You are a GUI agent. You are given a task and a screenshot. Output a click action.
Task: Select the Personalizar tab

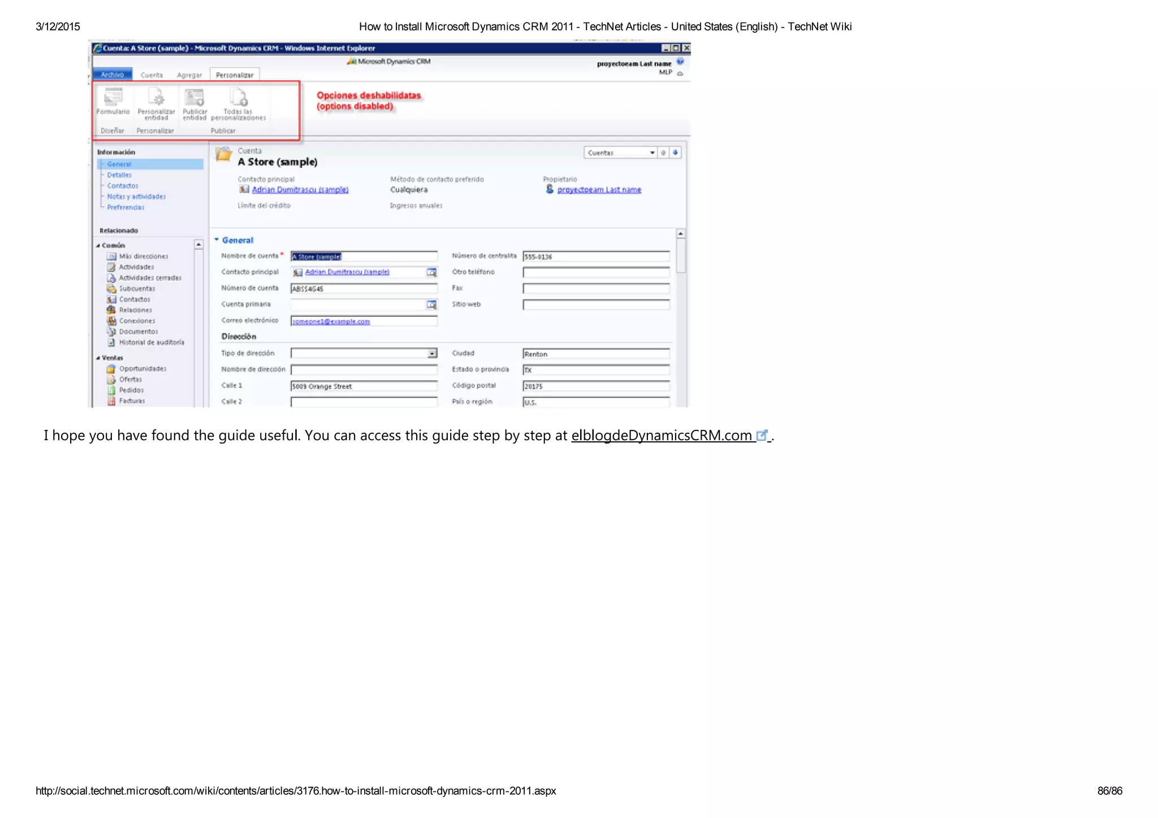235,75
